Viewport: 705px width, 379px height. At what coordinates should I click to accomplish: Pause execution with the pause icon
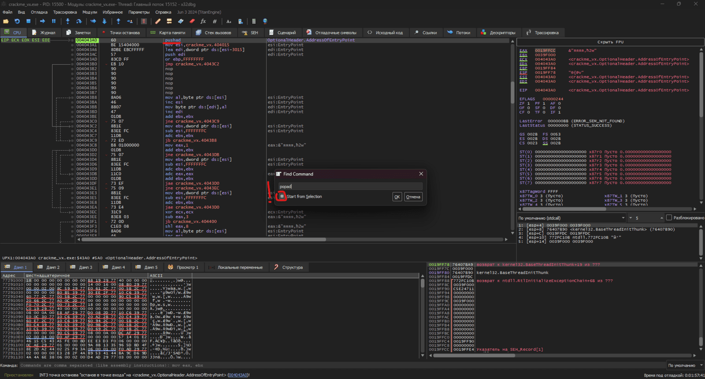[x=54, y=21]
